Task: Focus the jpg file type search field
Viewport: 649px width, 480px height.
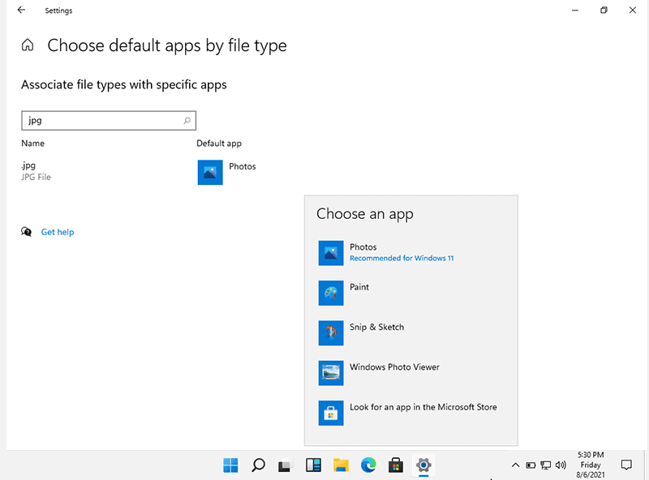Action: 109,121
